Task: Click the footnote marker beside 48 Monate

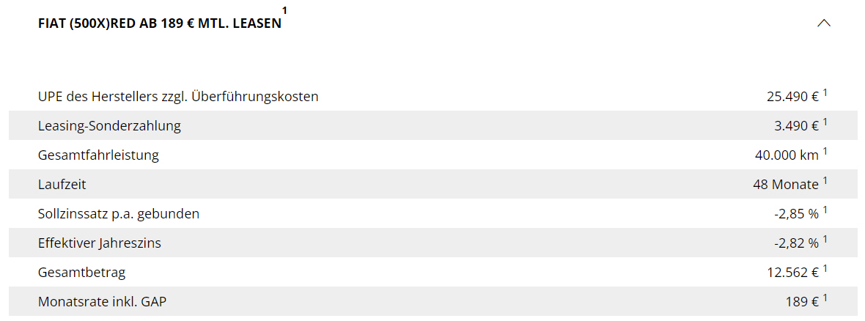Action: 825,181
